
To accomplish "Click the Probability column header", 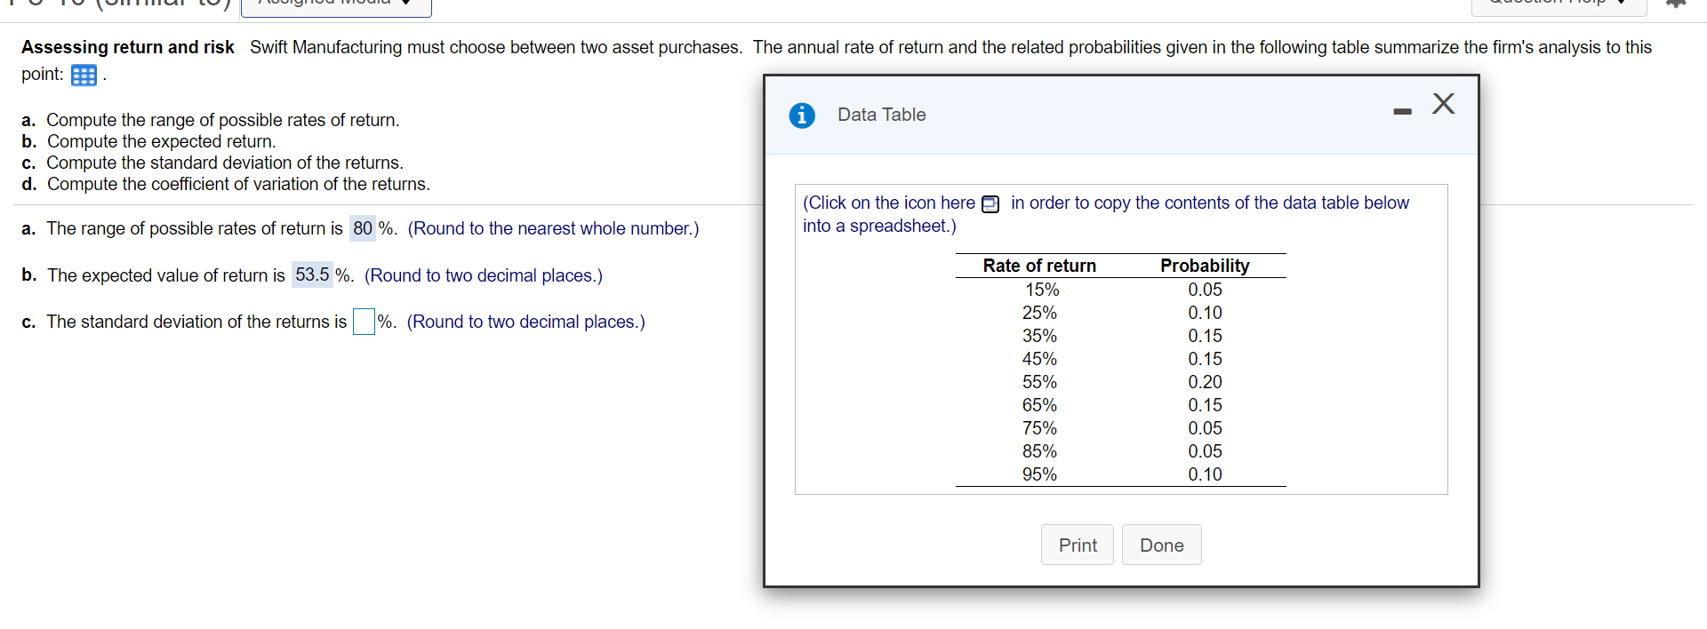I will [1205, 266].
